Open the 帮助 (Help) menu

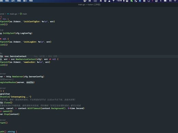coord(31,1)
